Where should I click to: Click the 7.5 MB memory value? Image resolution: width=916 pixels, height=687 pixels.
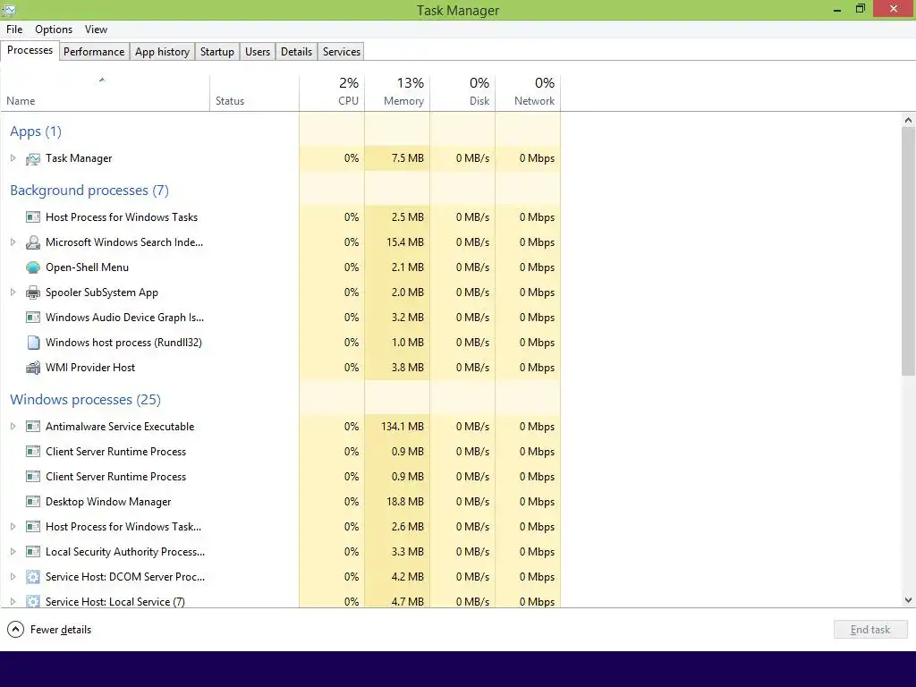tap(408, 158)
